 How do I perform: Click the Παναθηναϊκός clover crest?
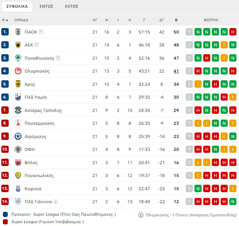tap(18, 58)
